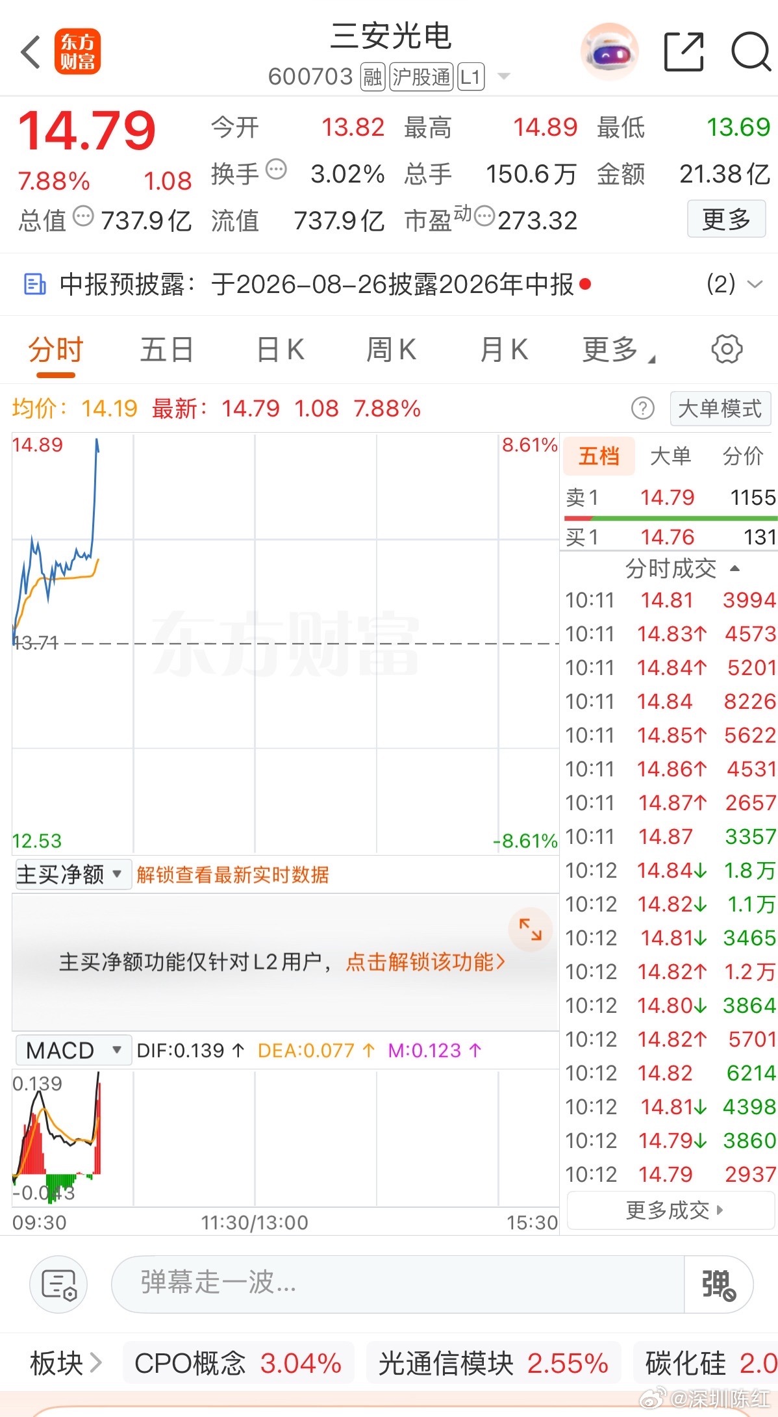Tap 最低 13.69 value
The height and width of the screenshot is (1417, 778).
point(738,127)
